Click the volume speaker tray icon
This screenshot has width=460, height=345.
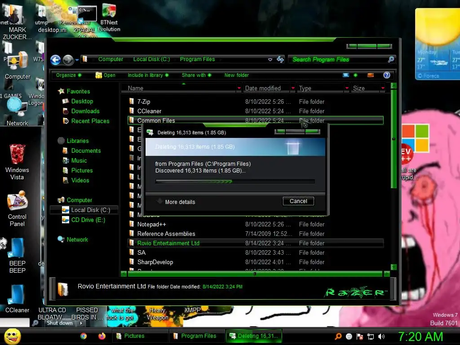tap(381, 336)
